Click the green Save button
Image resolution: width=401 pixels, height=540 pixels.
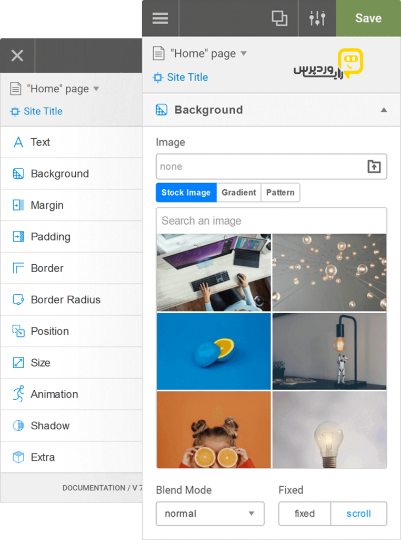(x=368, y=18)
